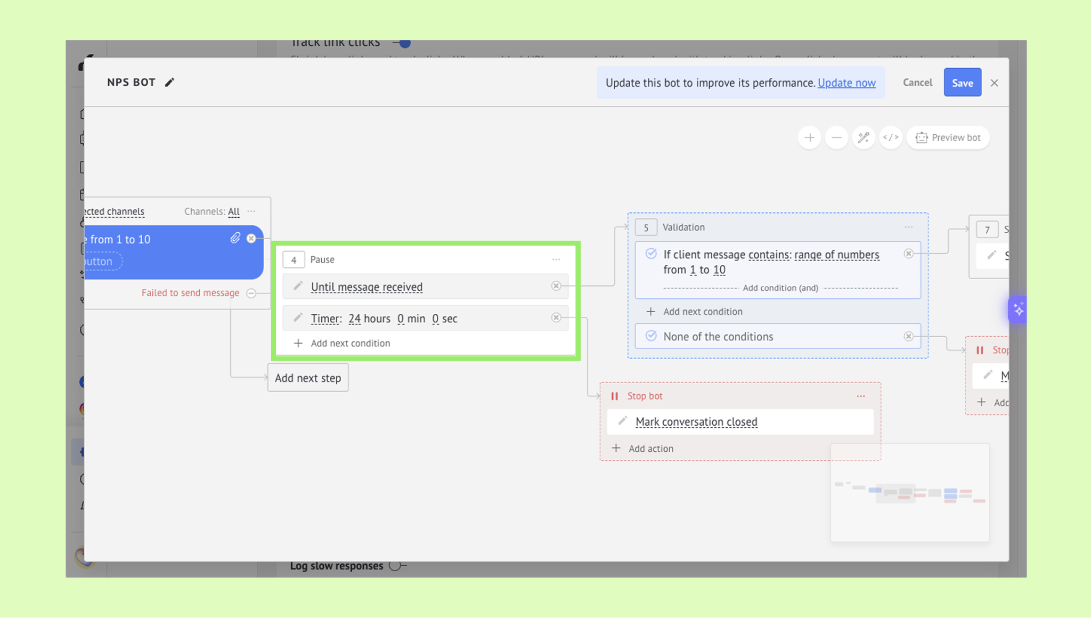This screenshot has height=618, width=1091.
Task: Open the Stop bot step options menu
Action: (861, 396)
